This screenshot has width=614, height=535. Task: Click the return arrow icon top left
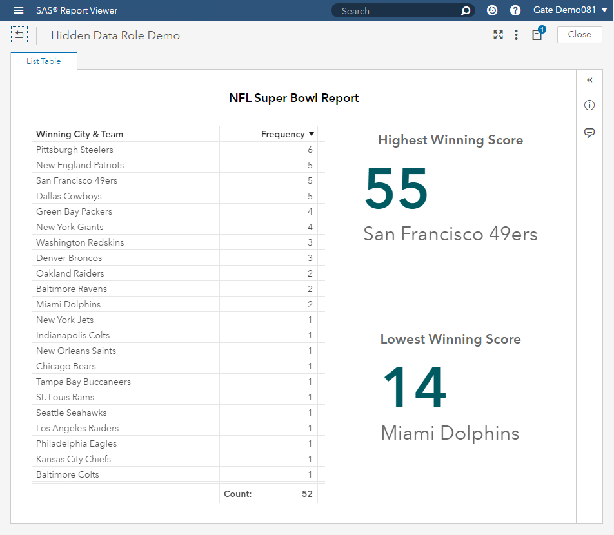[x=19, y=34]
